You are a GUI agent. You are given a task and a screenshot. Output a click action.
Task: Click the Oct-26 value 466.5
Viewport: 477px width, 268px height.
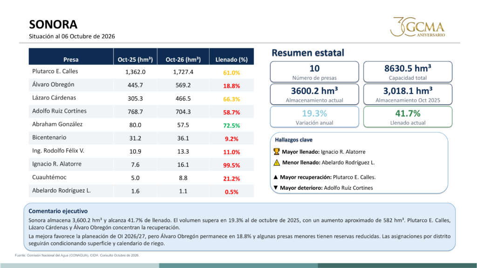(183, 99)
